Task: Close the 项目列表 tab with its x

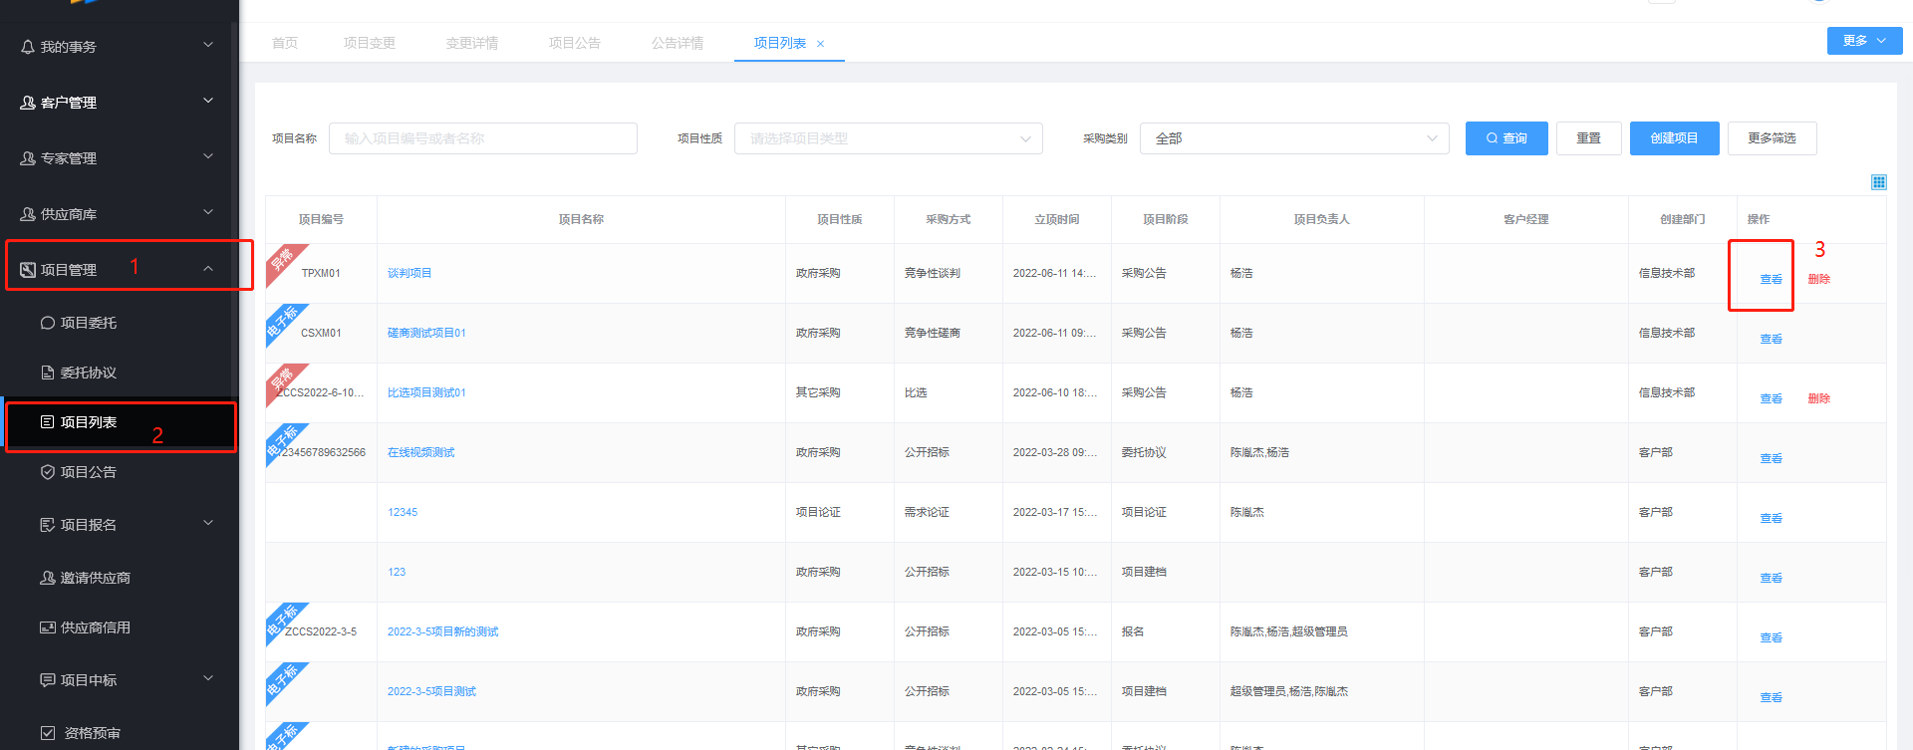Action: click(821, 44)
